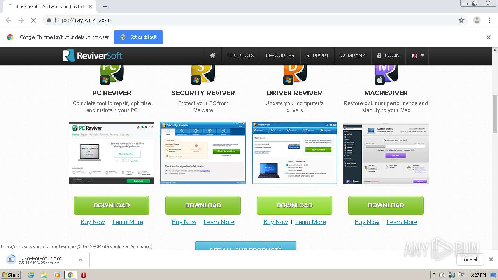This screenshot has width=498, height=280.
Task: Open Chrome's three-dot menu
Action: (489, 20)
